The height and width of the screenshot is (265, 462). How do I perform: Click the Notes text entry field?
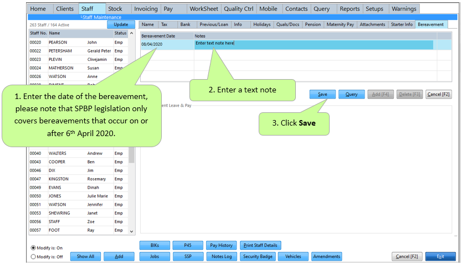coord(313,44)
